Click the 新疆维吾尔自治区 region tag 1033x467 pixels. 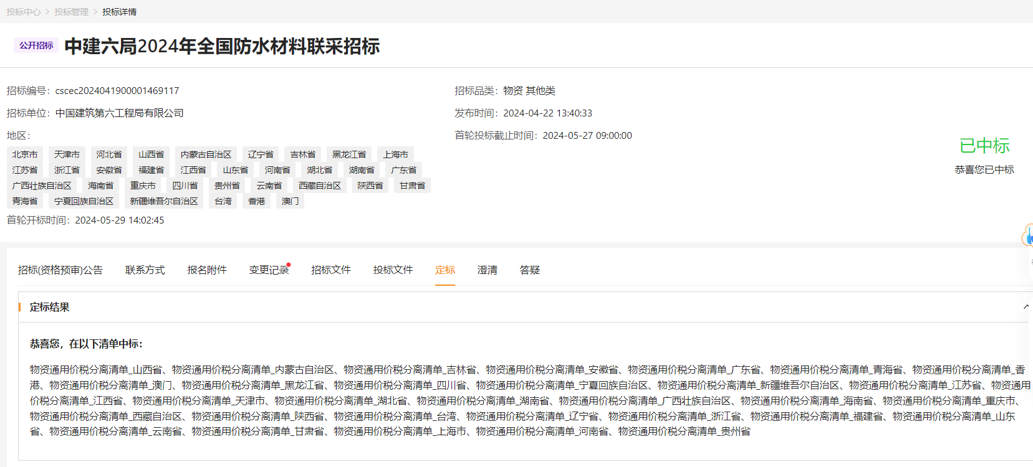[164, 201]
